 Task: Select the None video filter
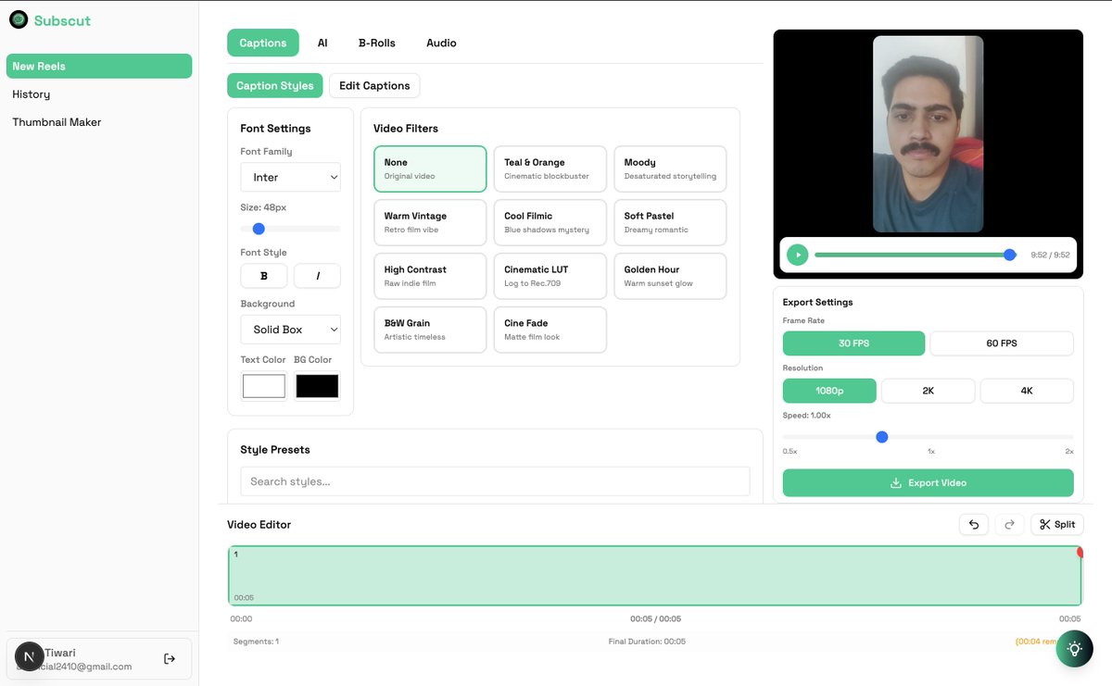430,168
